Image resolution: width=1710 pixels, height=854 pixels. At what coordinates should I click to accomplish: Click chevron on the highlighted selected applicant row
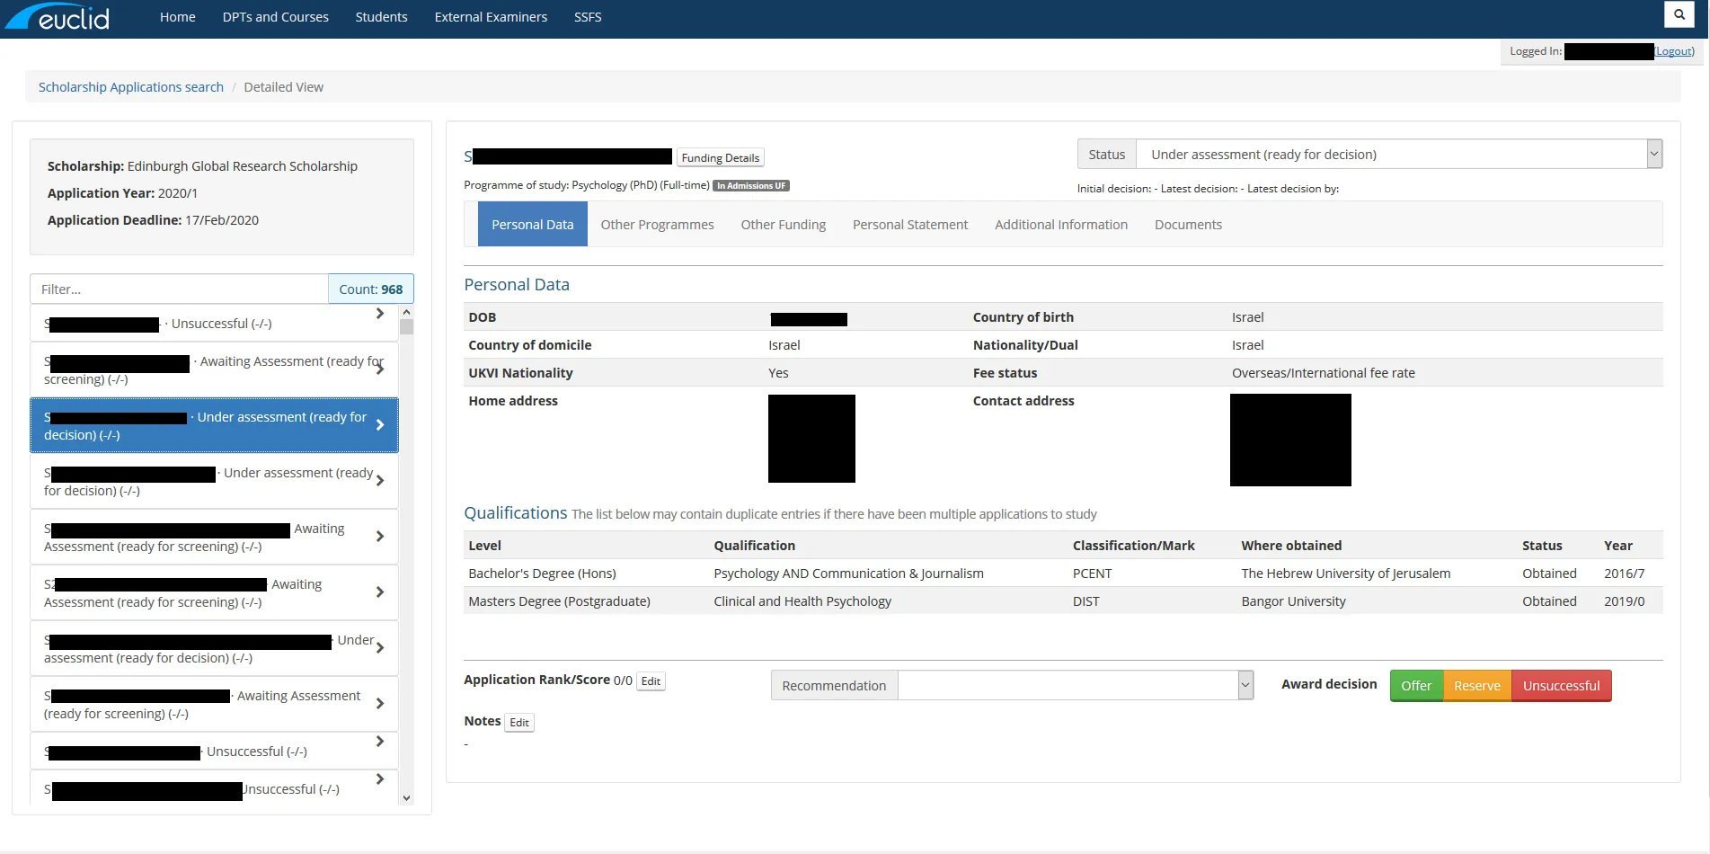tap(380, 425)
